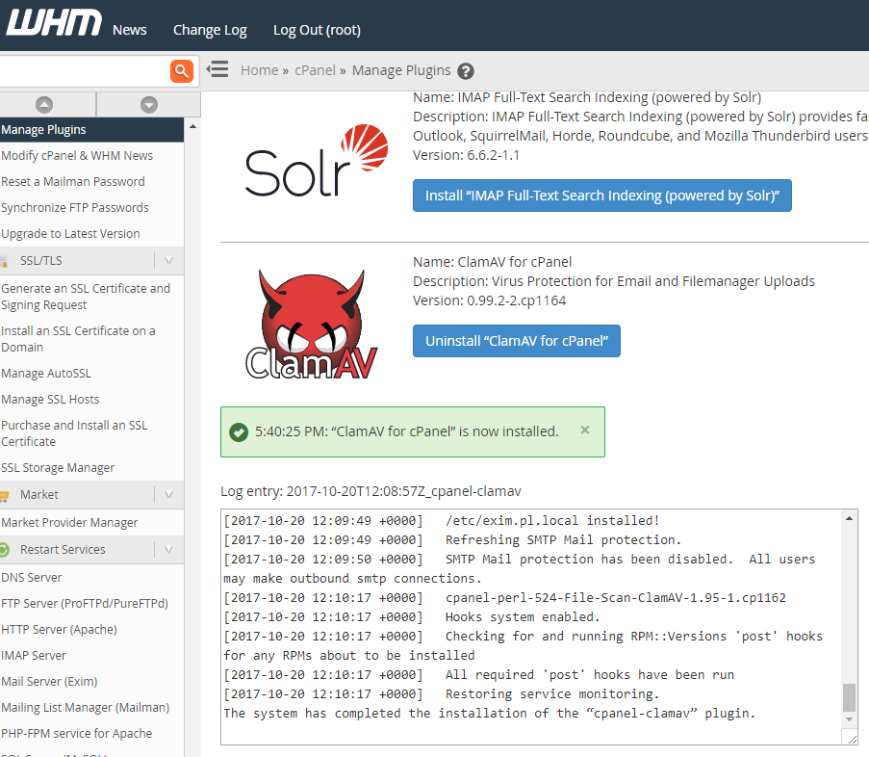869x757 pixels.
Task: Click the green success checkmark icon
Action: [239, 432]
